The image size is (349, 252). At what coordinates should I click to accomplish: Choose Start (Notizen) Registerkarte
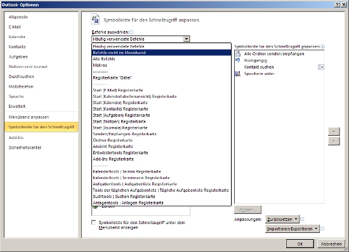(161, 121)
